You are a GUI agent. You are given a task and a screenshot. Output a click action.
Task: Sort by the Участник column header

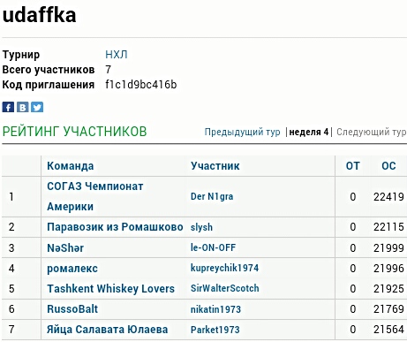(x=215, y=166)
